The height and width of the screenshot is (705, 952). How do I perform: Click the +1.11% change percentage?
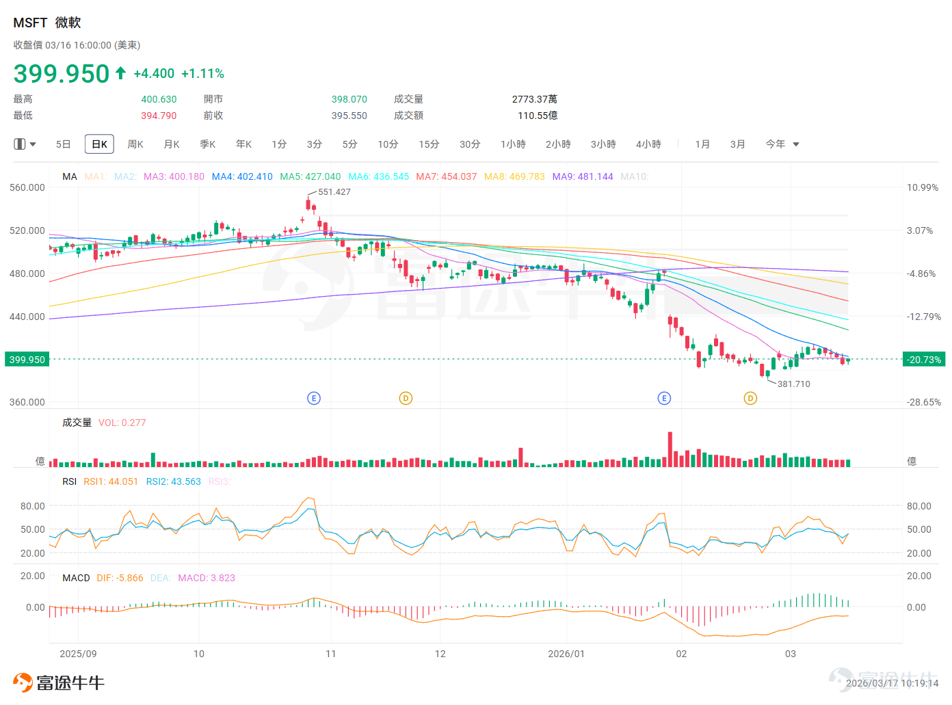[x=203, y=73]
